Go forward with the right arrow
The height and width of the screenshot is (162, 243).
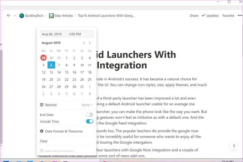[15, 16]
